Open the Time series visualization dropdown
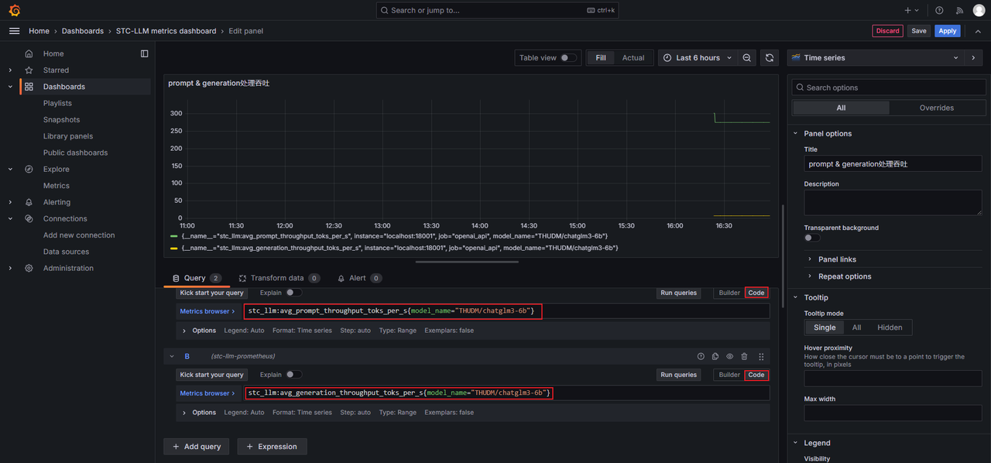The image size is (991, 463). point(875,58)
